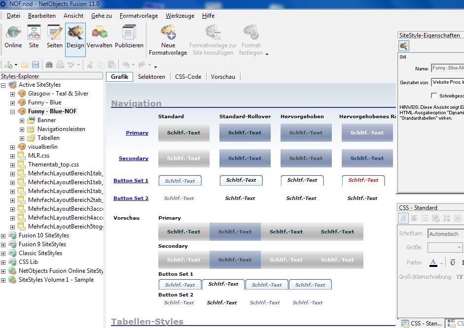464x328 pixels.
Task: Click the Button Set 1 link
Action: tap(131, 181)
